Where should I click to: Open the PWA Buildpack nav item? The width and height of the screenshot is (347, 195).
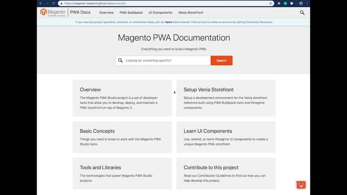coord(131,13)
